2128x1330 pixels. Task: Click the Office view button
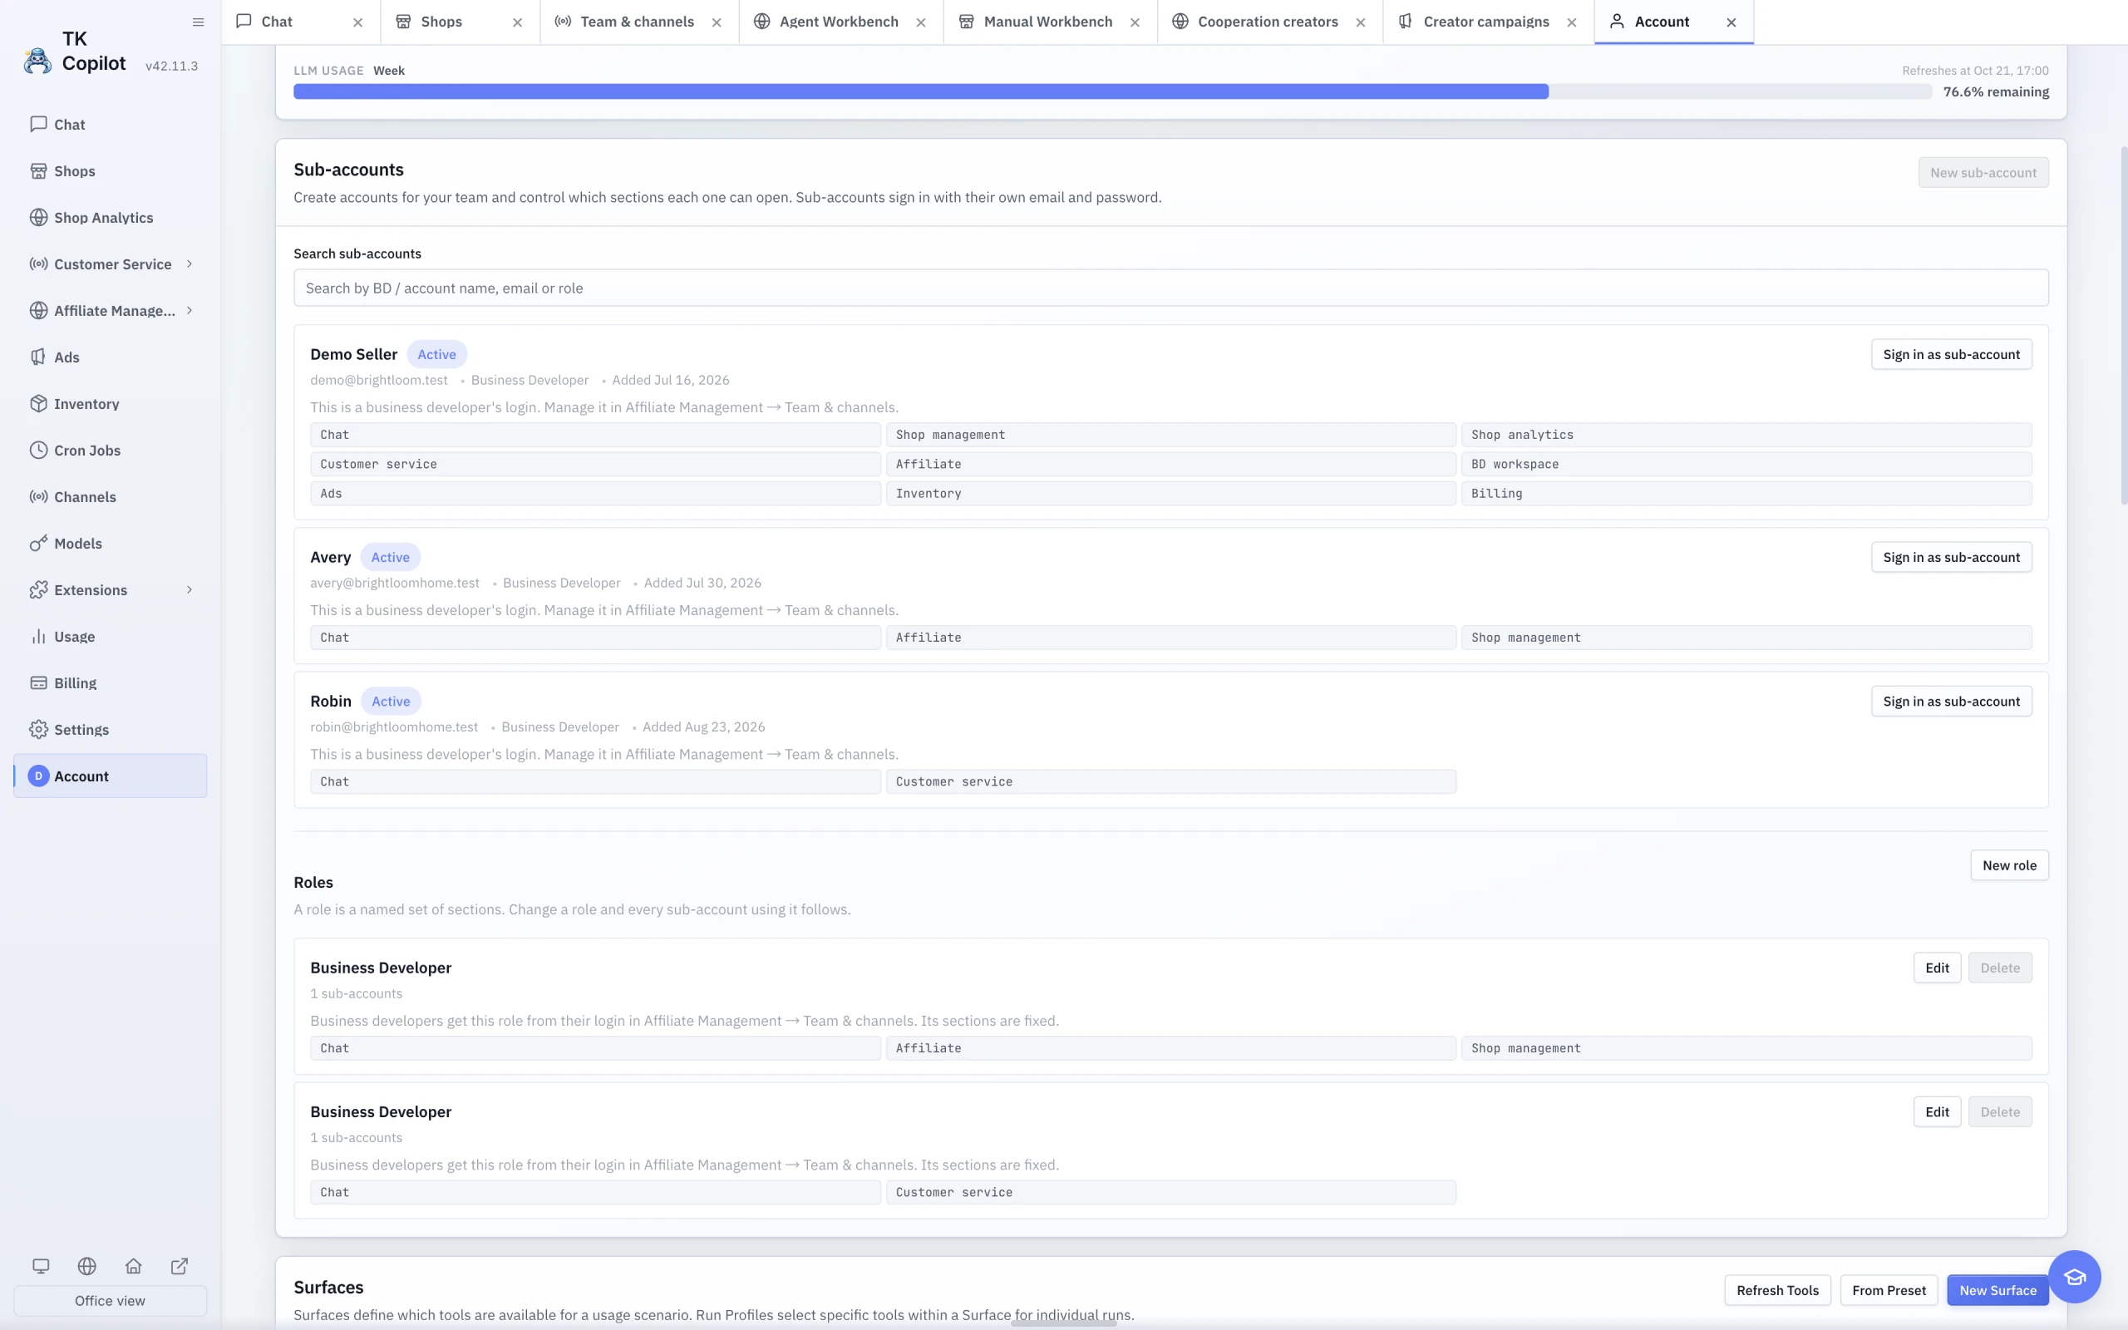click(x=110, y=1300)
